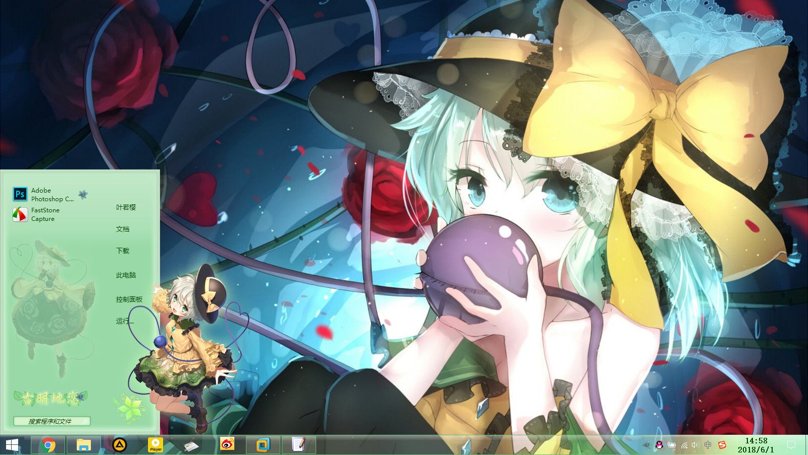This screenshot has height=455, width=808.
Task: Open File Explorer from the taskbar
Action: [x=83, y=445]
